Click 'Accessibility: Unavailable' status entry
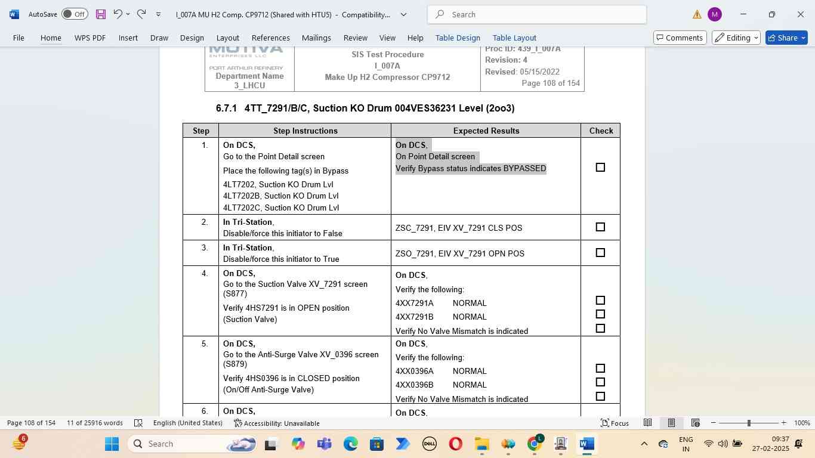 click(x=277, y=423)
